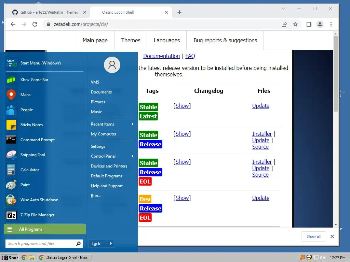Close the Classic Logon Shell tab

166,13
